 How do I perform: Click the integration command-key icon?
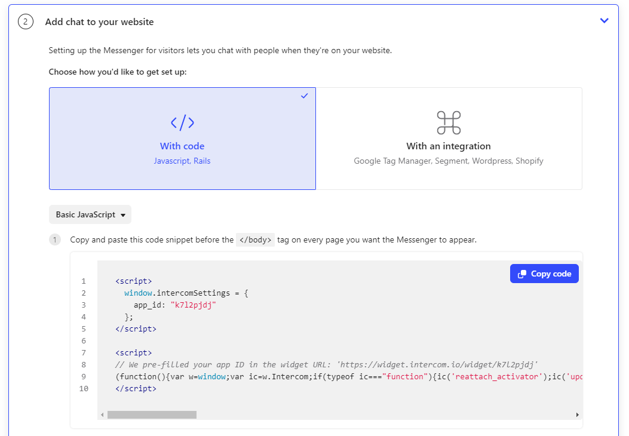(449, 123)
